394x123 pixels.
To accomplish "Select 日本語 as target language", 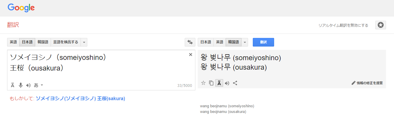I will tap(206, 42).
